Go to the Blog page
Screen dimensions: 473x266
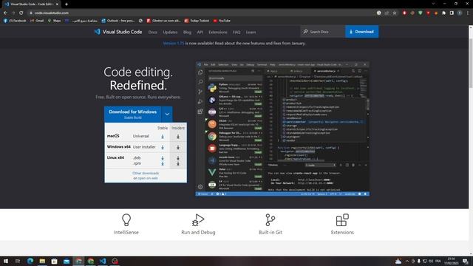(187, 32)
